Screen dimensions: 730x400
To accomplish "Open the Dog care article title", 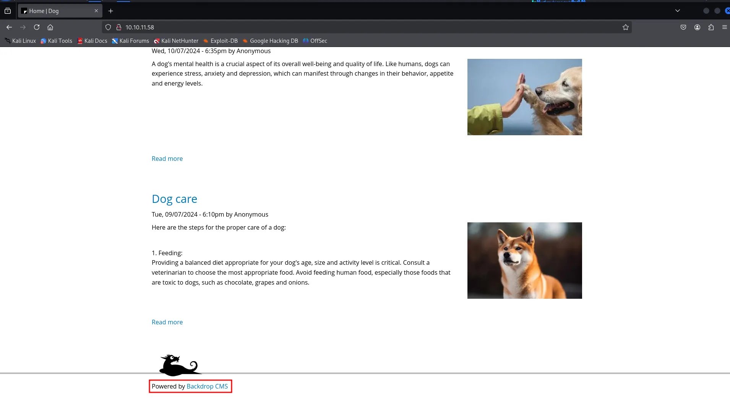I will pyautogui.click(x=174, y=199).
